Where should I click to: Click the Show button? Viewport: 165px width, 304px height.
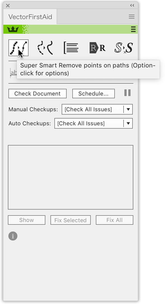(x=27, y=220)
